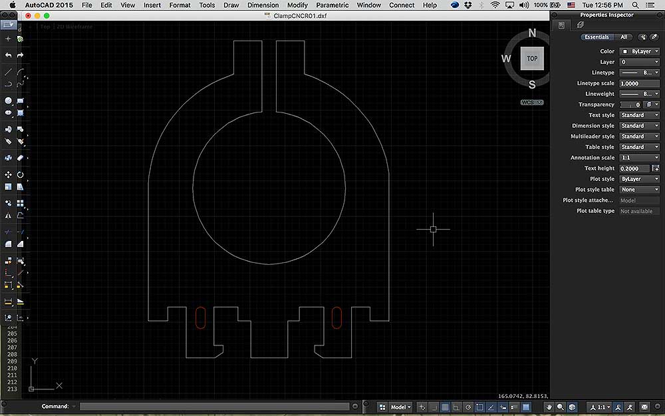The image size is (665, 416).
Task: Adjust the Transparency slider value
Action: pyautogui.click(x=632, y=104)
